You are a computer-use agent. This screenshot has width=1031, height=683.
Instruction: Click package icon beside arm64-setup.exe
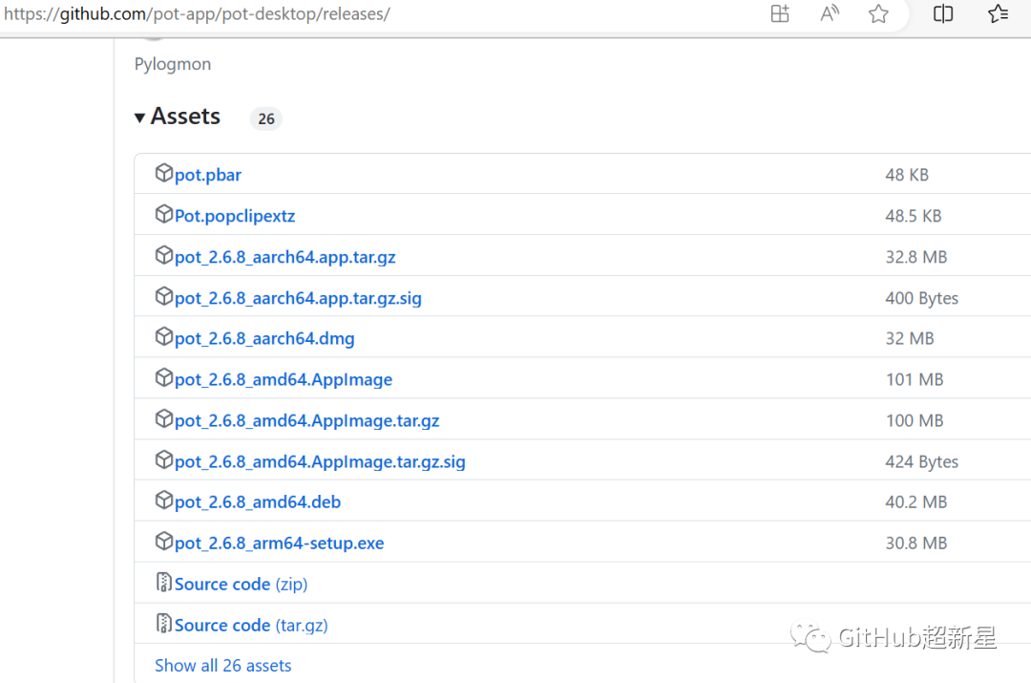(x=164, y=542)
